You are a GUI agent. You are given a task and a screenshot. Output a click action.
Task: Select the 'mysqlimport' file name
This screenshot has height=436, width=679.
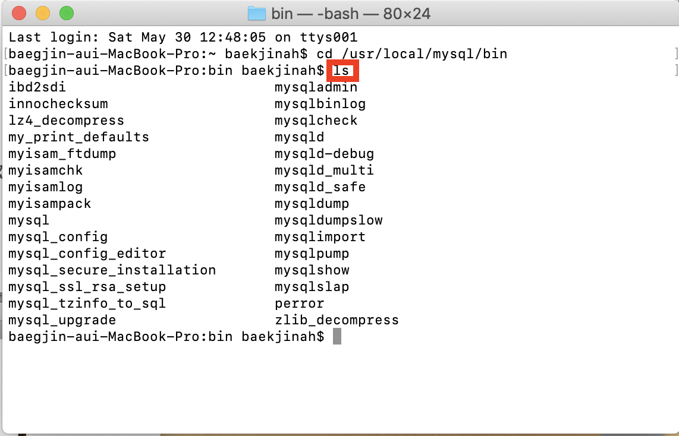320,237
